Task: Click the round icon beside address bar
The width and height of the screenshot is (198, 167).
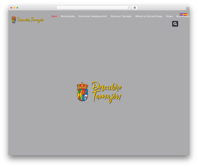Action: (x=135, y=8)
